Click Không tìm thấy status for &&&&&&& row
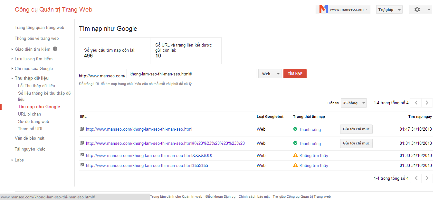The height and width of the screenshot is (200, 448). [314, 155]
